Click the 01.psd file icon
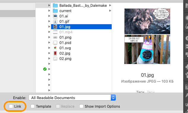Image resolution: width=188 pixels, height=113 pixels. click(x=55, y=42)
